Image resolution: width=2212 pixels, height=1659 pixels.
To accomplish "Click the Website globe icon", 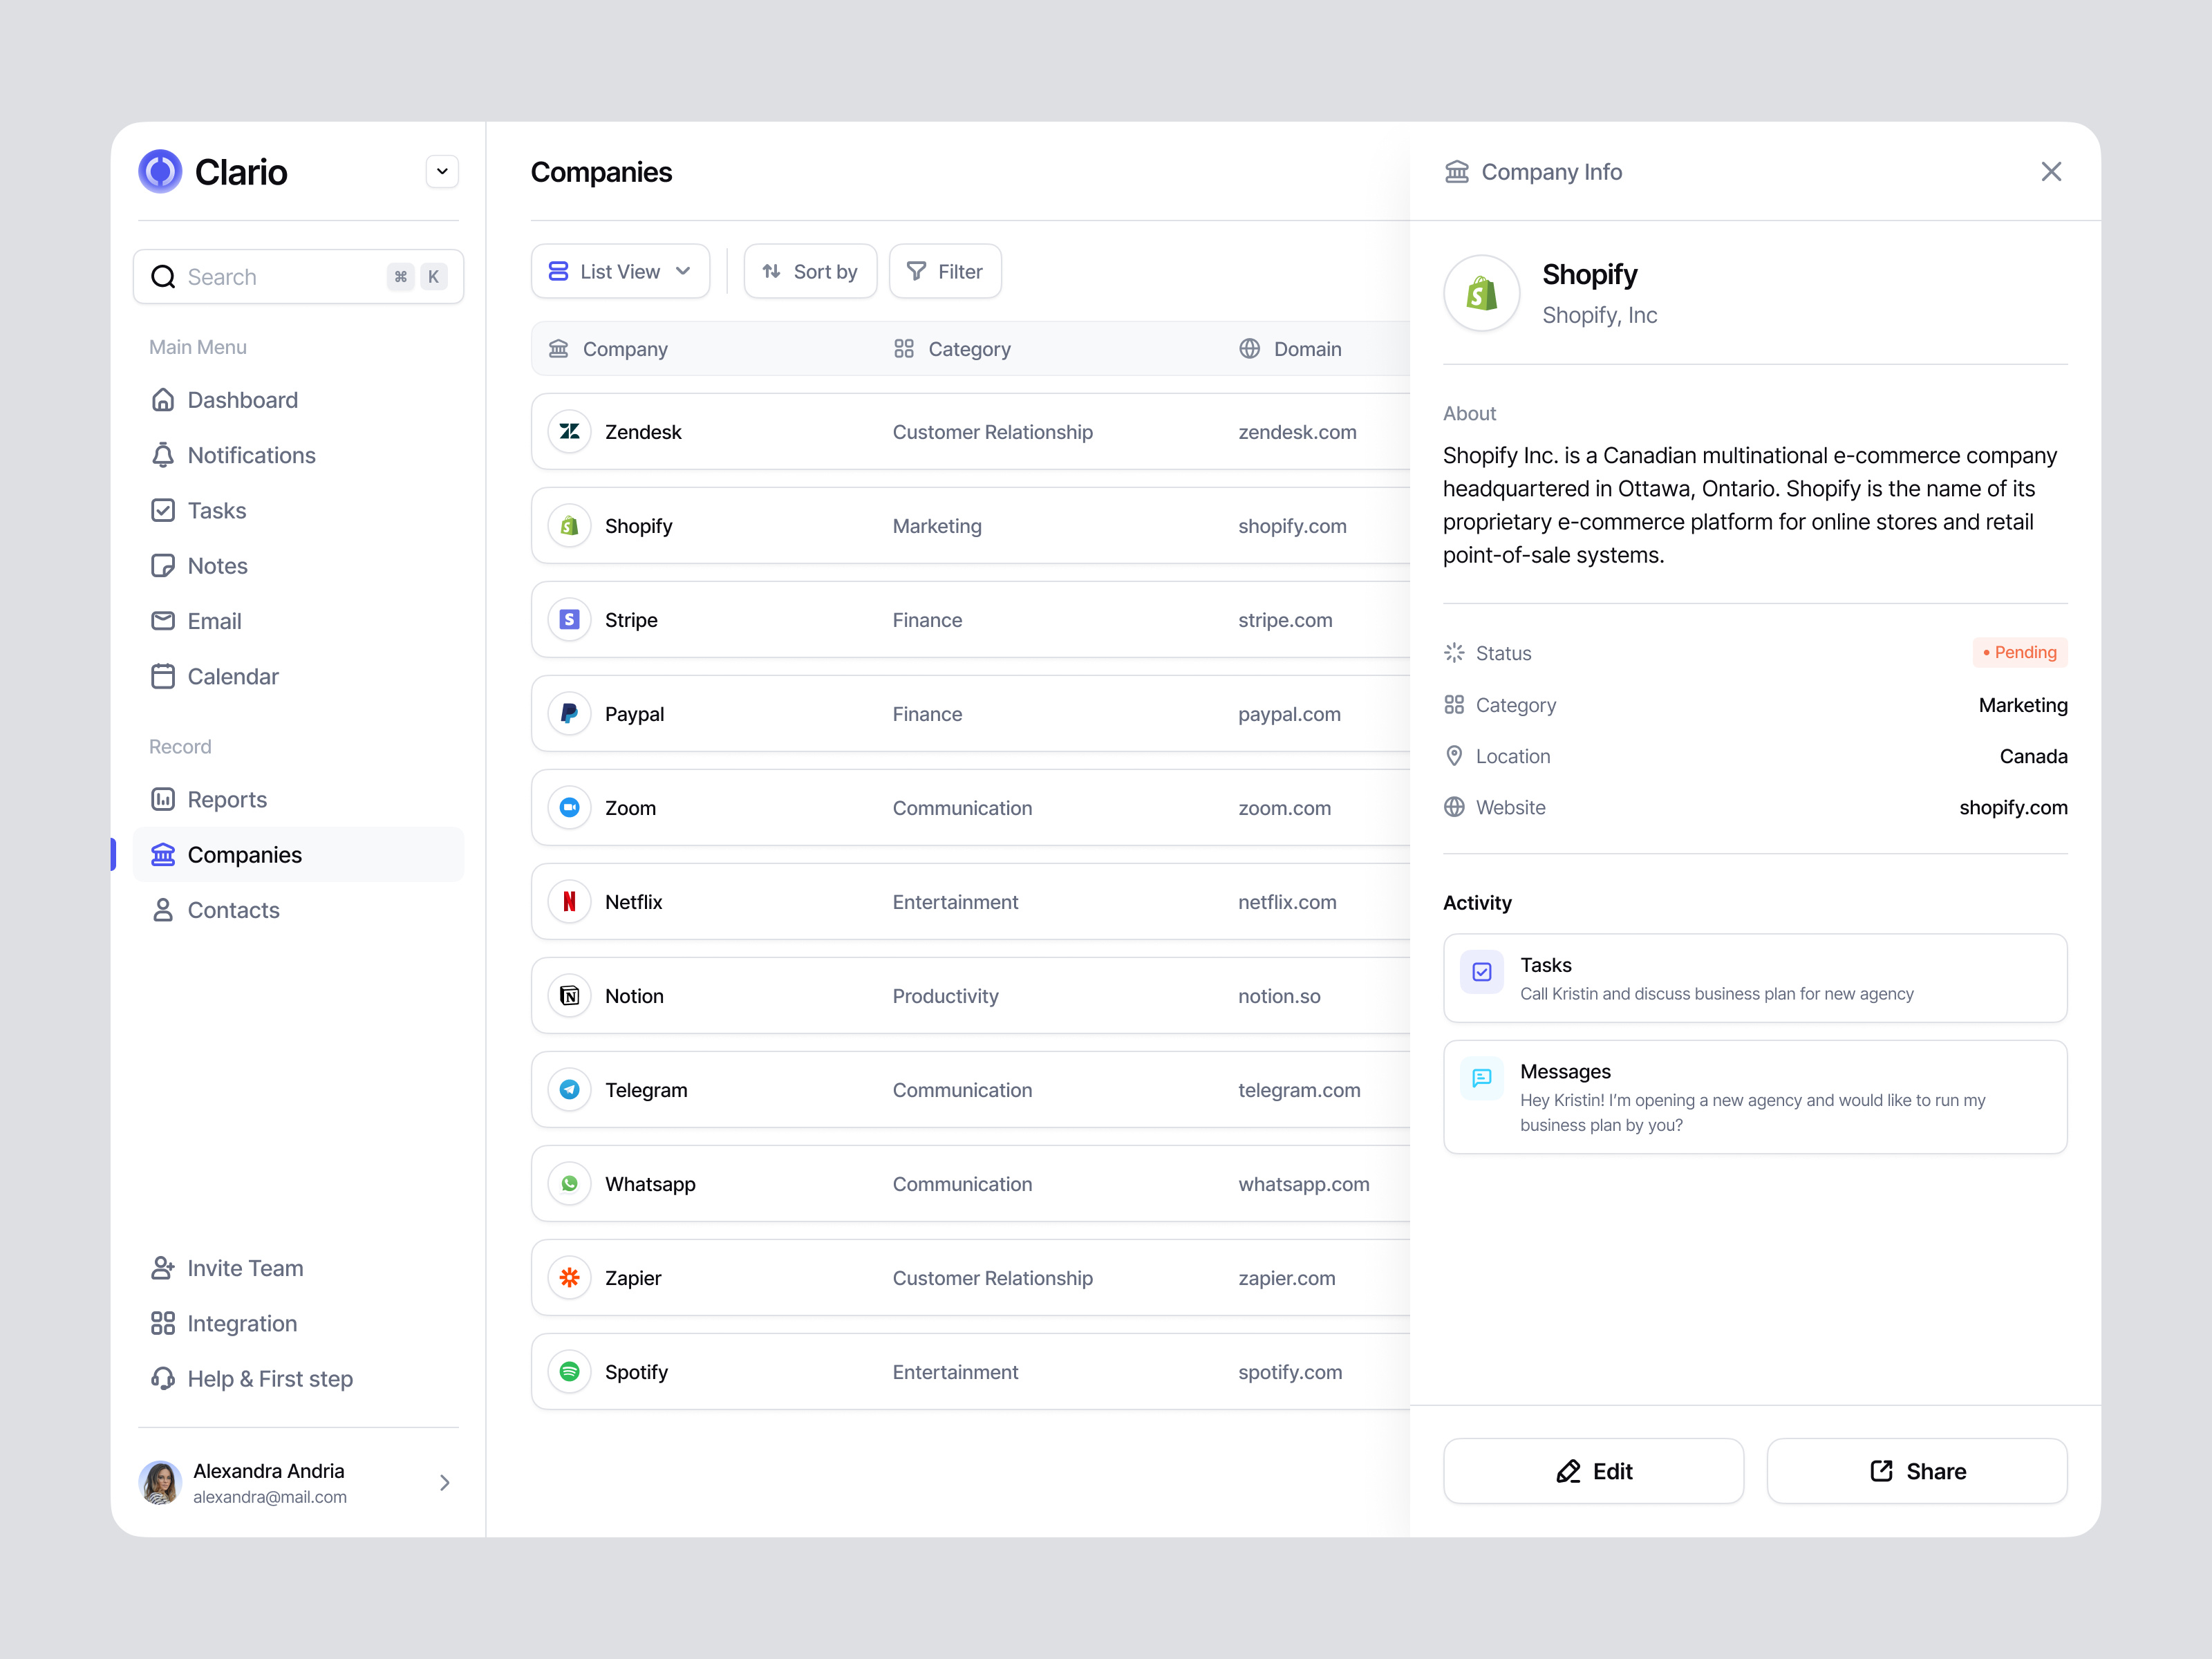I will click(1454, 807).
